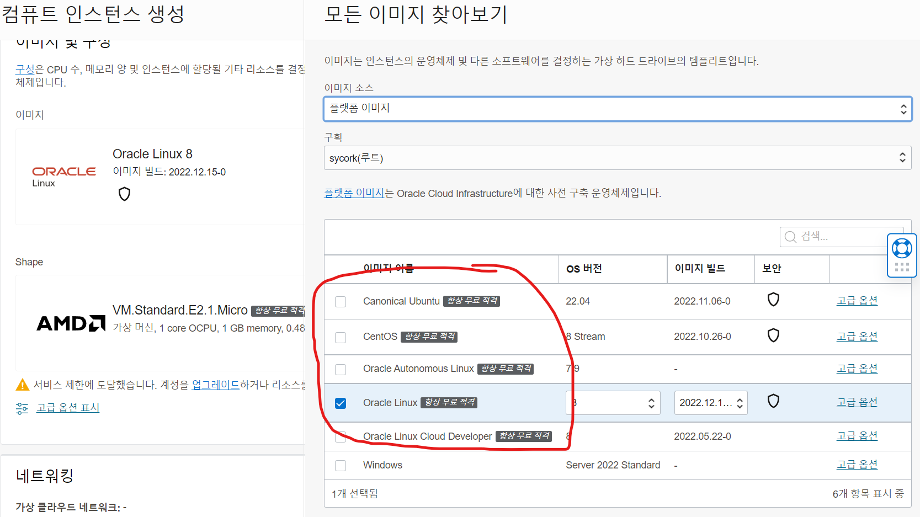920x517 pixels.
Task: Uncheck the Oracle Linux checkbox
Action: click(341, 403)
